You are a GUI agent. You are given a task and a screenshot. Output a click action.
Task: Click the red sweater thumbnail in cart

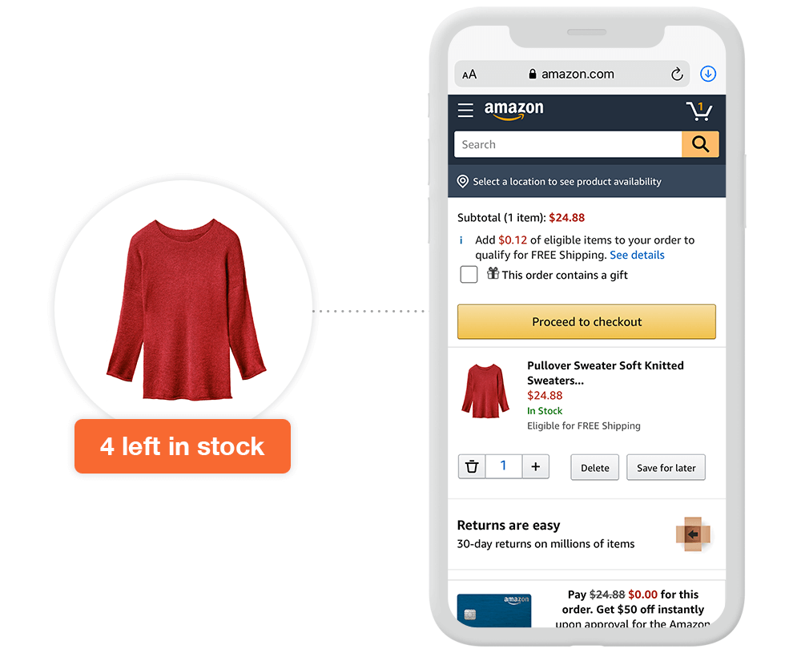click(x=485, y=391)
